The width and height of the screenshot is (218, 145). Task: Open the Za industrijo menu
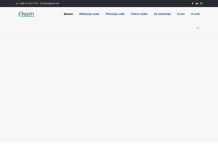coord(162,14)
